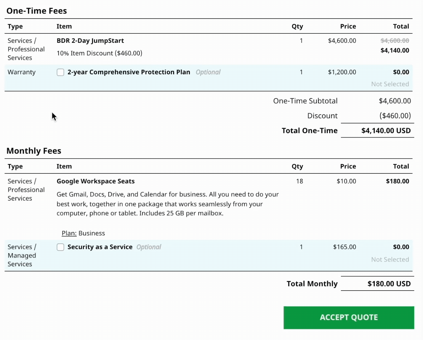423x340 pixels.
Task: Click the Total Monthly amount $180.00 USD
Action: (x=389, y=284)
